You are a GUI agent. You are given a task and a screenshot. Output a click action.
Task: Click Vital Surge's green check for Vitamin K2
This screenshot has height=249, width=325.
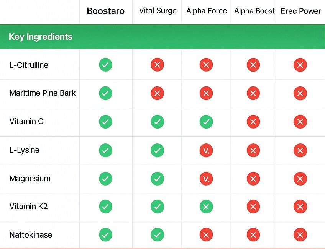157,207
